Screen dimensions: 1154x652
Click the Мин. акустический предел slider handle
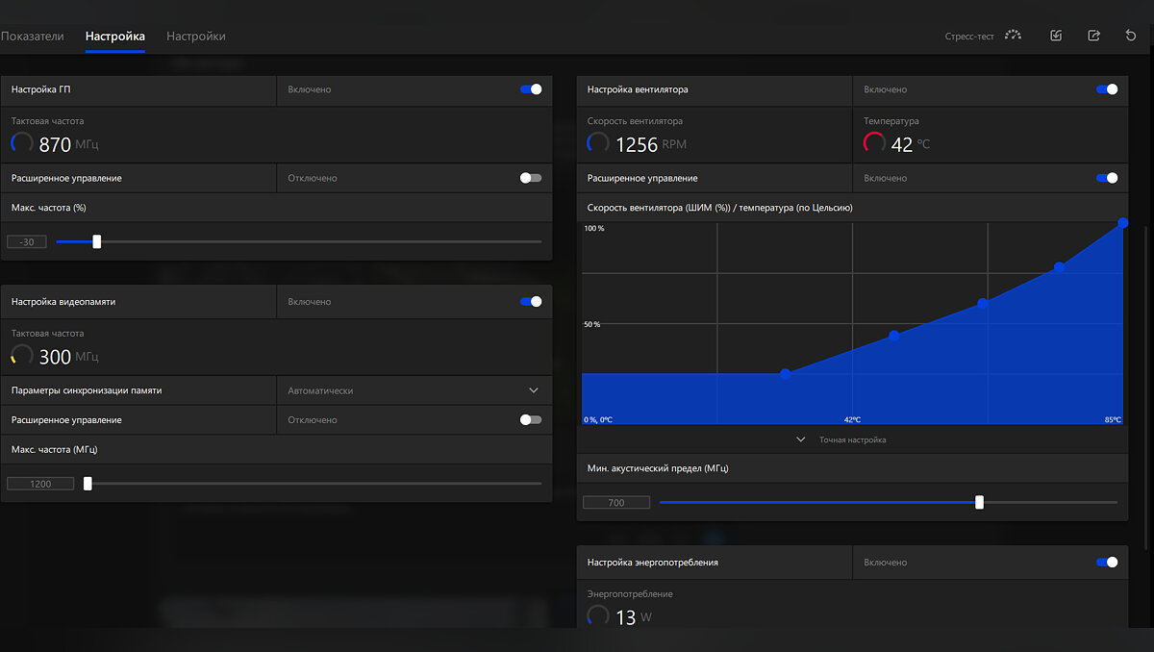pos(979,502)
